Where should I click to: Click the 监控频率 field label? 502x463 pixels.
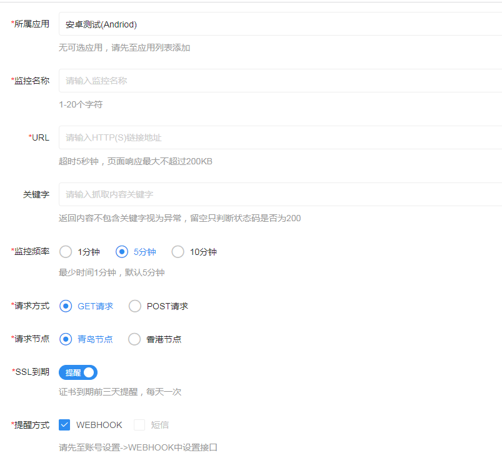(31, 251)
